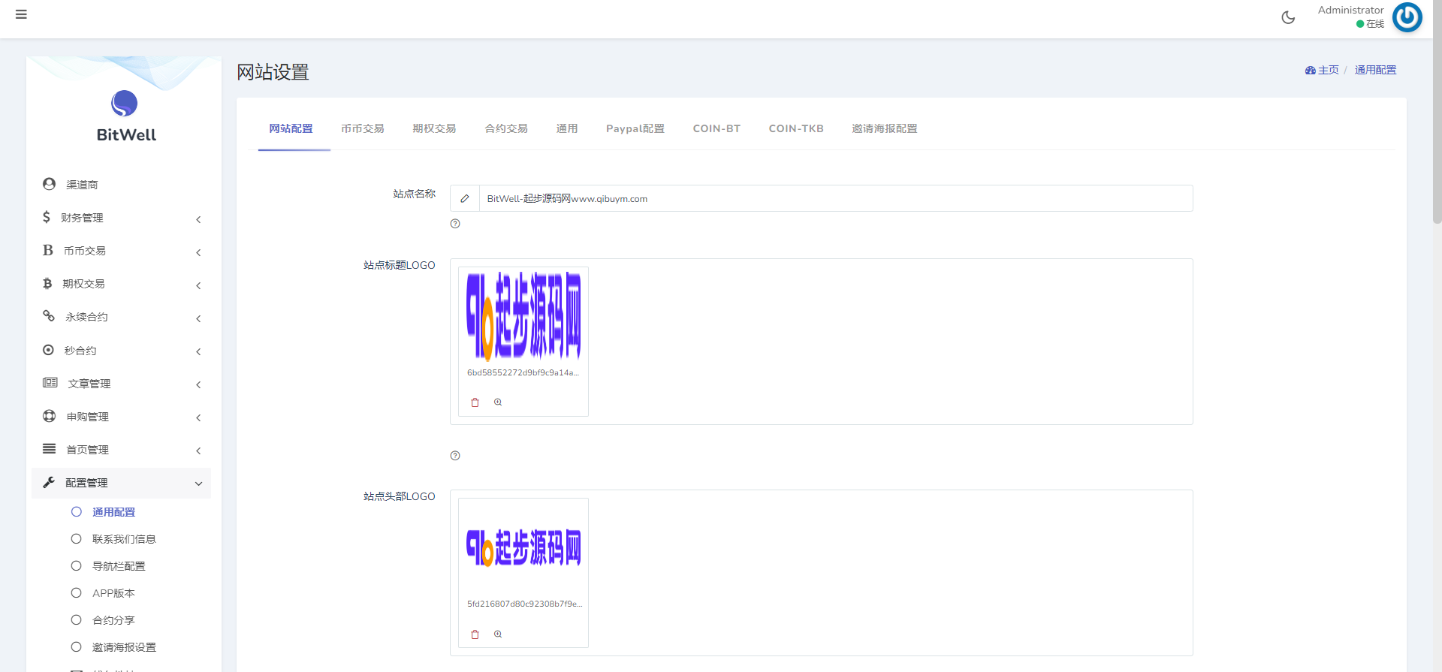Switch to the COIN-BT tab
1442x672 pixels.
click(716, 128)
